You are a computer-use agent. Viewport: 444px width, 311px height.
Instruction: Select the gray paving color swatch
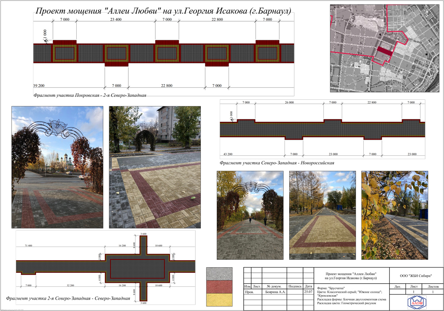coord(219,274)
